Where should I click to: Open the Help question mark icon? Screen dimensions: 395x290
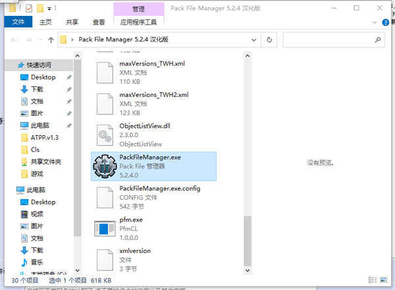(385, 22)
